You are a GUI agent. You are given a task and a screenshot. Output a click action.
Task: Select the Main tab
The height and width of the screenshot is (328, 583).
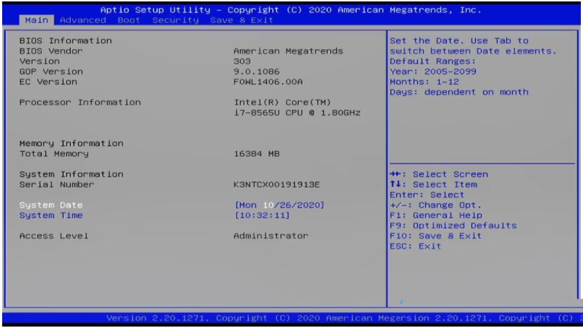click(x=36, y=20)
